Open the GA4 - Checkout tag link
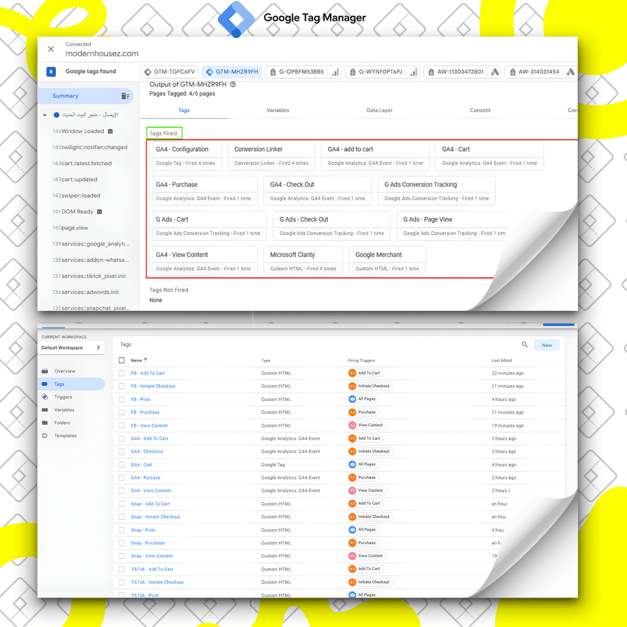627x627 pixels. pyautogui.click(x=147, y=451)
